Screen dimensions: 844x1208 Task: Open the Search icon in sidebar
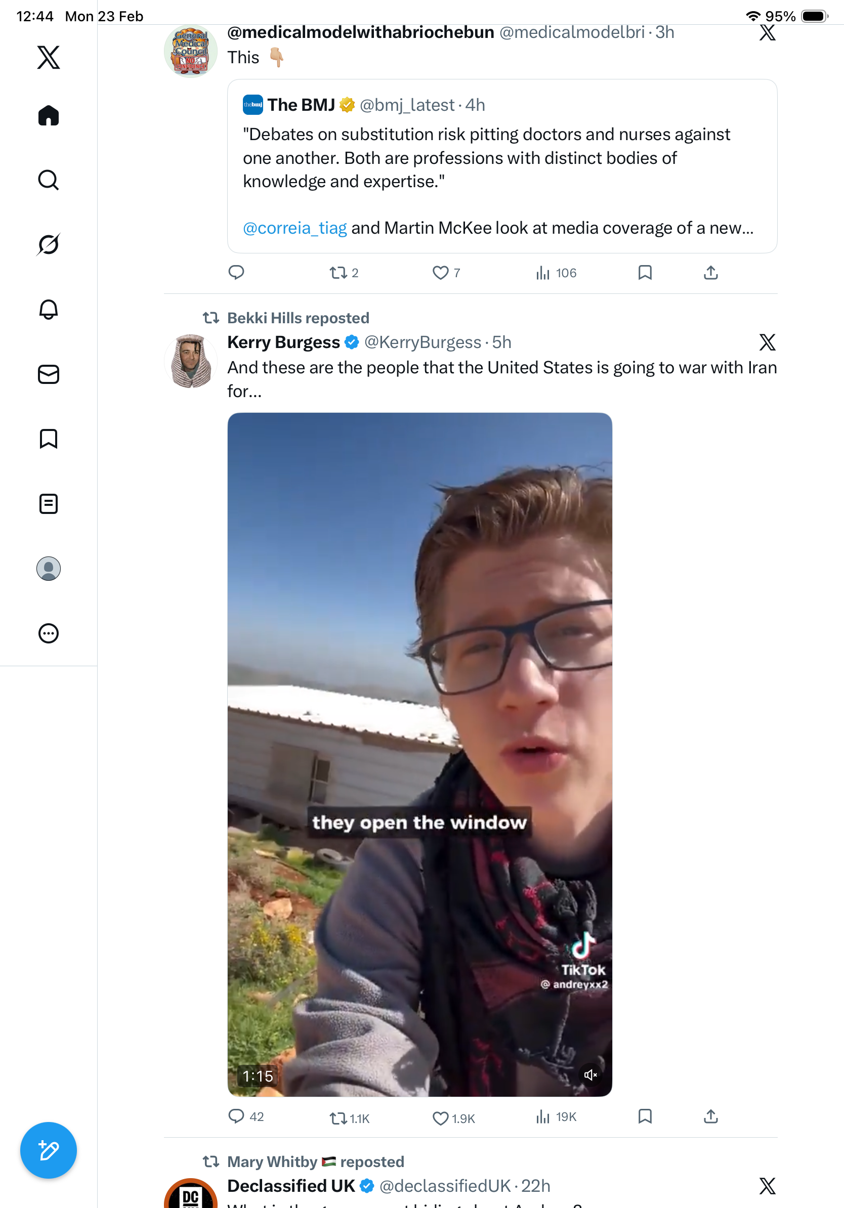coord(49,180)
